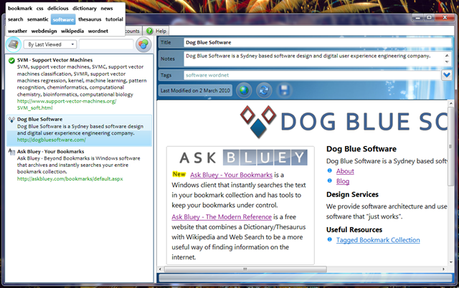Choose the webdesign tag
Viewport: 459px width, 288px height.
[x=44, y=31]
